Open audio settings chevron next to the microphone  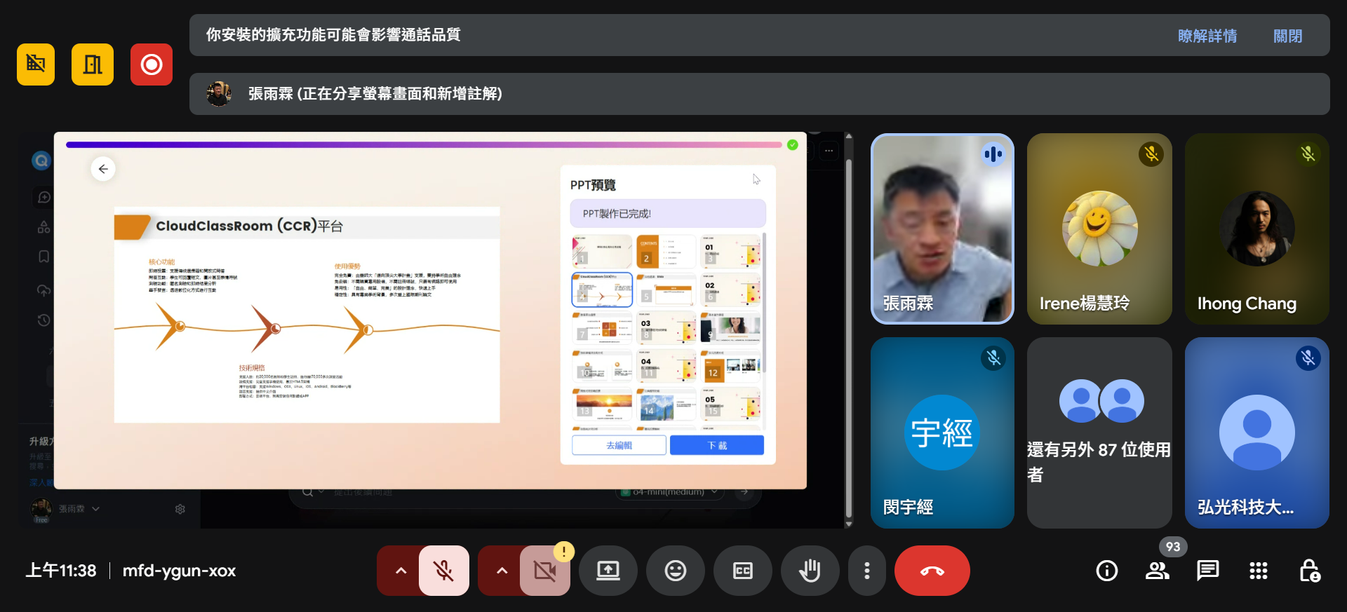(401, 571)
